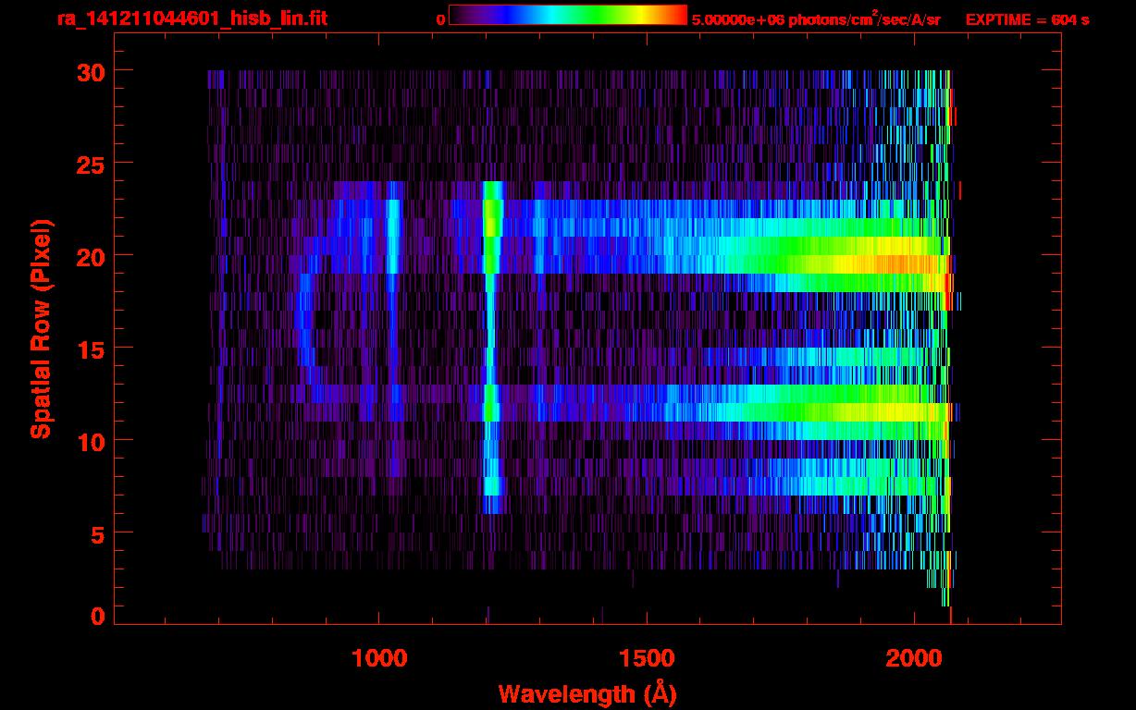Click the EXPTIME = 604 s label
The height and width of the screenshot is (710, 1136).
(x=1027, y=19)
